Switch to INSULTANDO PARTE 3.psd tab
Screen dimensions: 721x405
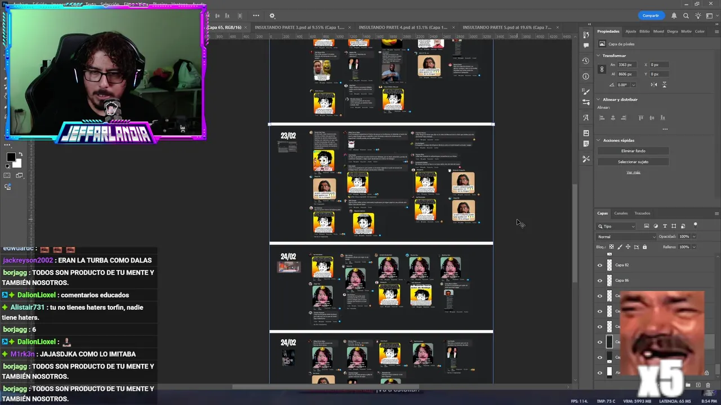click(x=299, y=27)
